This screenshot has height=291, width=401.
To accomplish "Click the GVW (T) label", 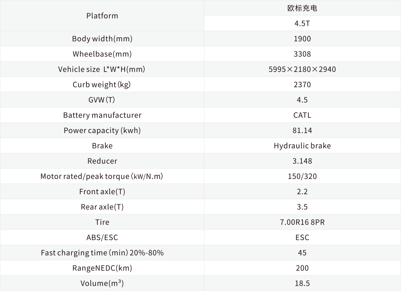I will point(102,100).
